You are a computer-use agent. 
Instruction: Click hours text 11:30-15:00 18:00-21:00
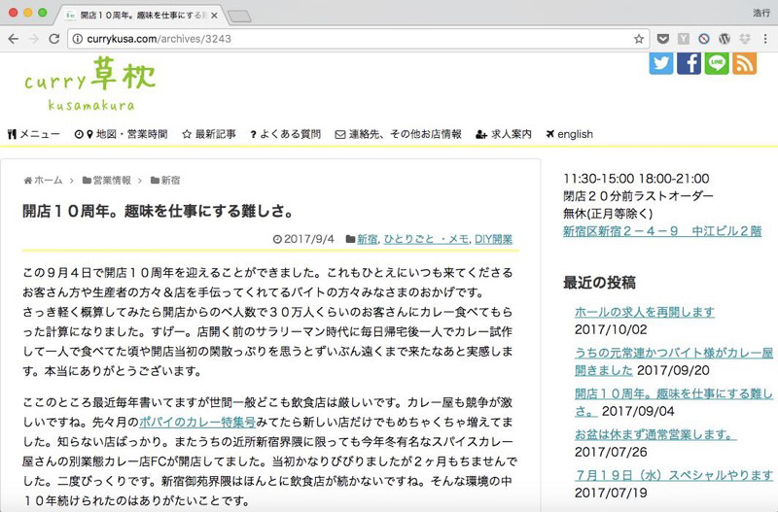636,179
